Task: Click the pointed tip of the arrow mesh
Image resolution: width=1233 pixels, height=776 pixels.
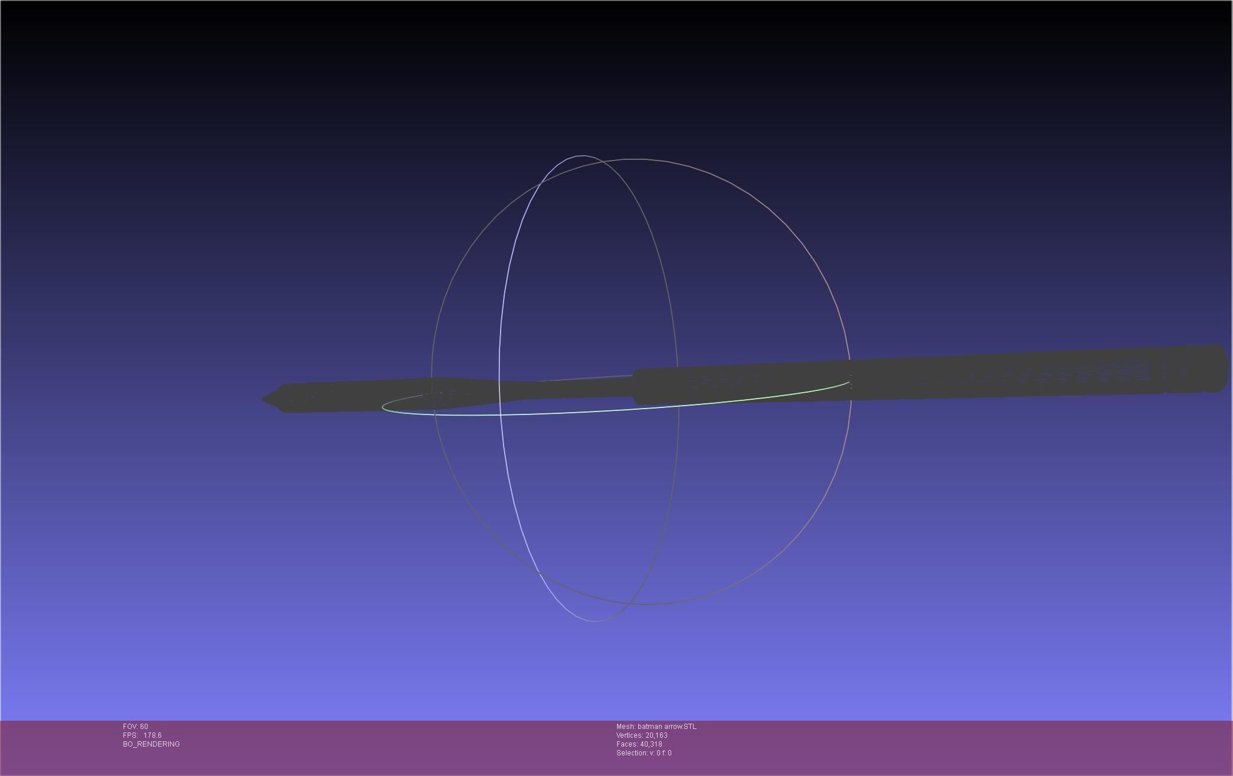Action: point(265,399)
